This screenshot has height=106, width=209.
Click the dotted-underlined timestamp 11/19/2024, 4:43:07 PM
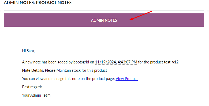[116, 62]
